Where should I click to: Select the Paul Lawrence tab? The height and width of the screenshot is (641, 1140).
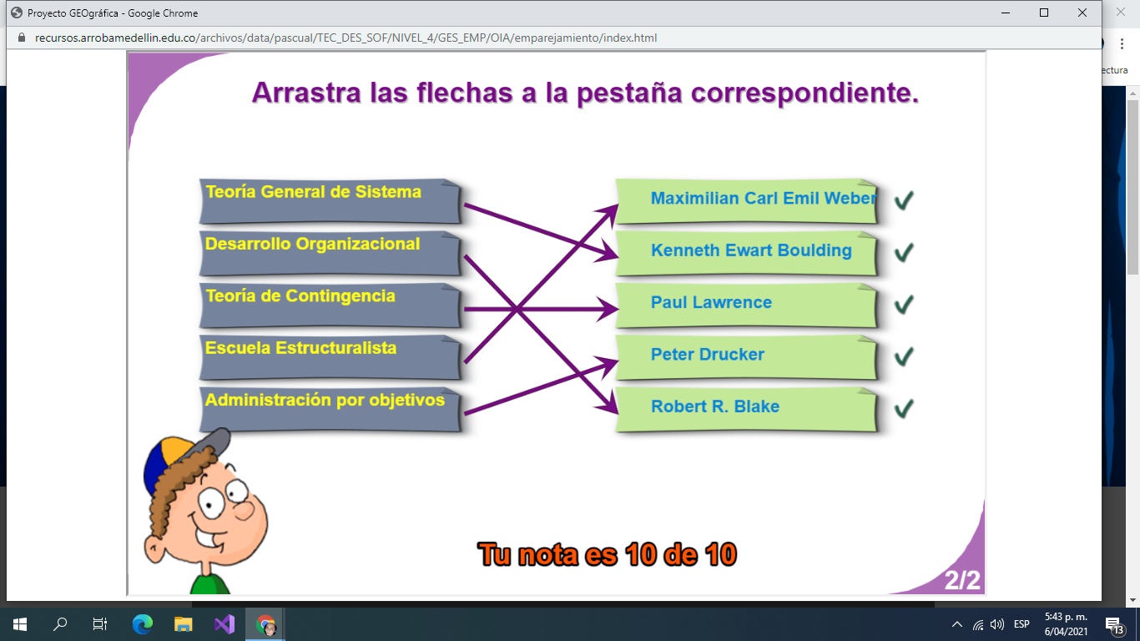pyautogui.click(x=747, y=305)
